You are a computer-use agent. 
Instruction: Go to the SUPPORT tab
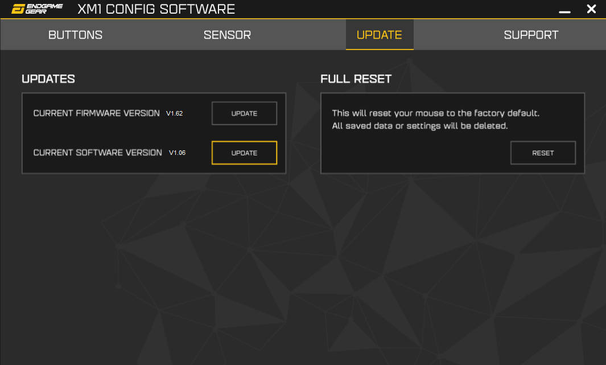(531, 35)
